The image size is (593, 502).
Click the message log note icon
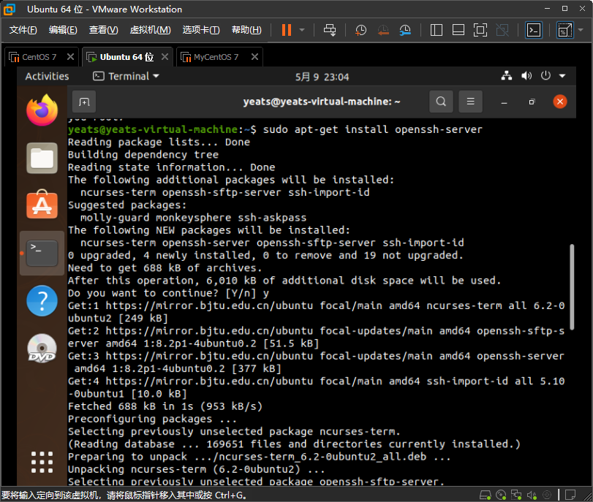coord(570,495)
